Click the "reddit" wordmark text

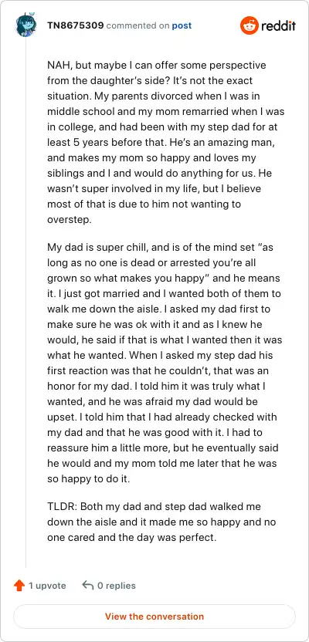278,25
